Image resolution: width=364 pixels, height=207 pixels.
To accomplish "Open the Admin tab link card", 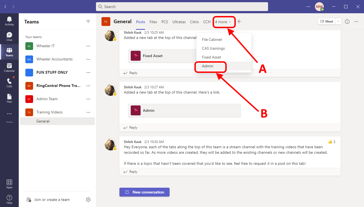I will [184, 110].
